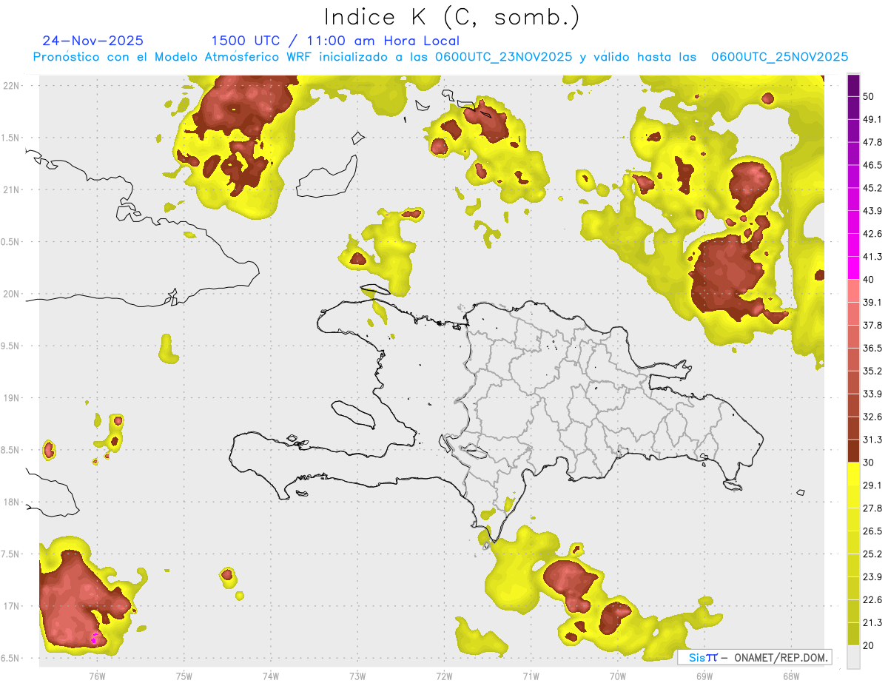Viewport: 888px width, 686px height.
Task: Click the '70W' longitude label
Action: (617, 676)
